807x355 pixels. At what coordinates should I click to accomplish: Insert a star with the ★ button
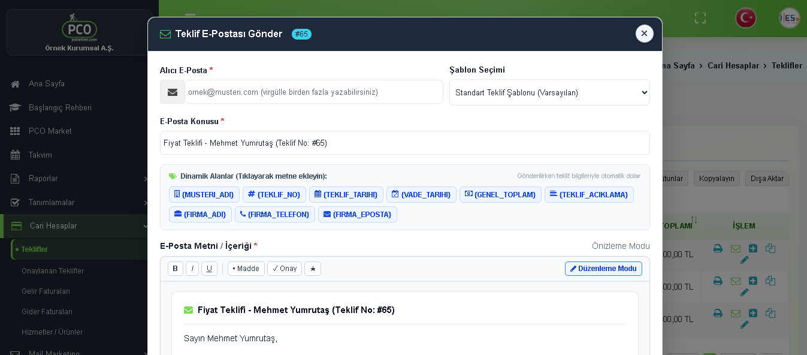(x=313, y=269)
